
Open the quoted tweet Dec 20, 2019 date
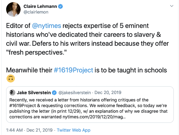(x=108, y=93)
